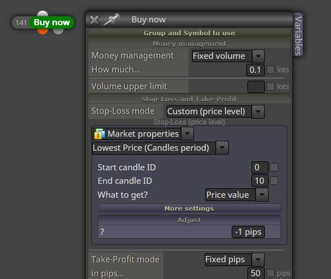This screenshot has width=331, height=279.
Task: Toggle the Take-Profit in pips checkbox
Action: (270, 273)
